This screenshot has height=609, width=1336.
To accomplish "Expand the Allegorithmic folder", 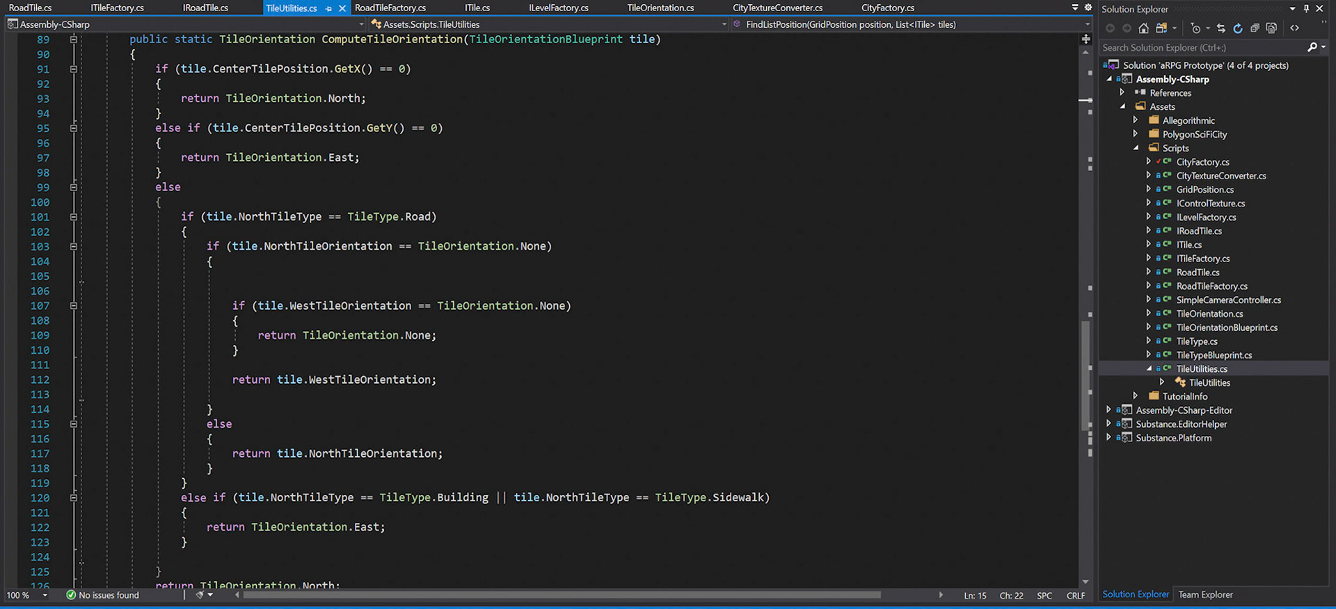I will (x=1136, y=120).
